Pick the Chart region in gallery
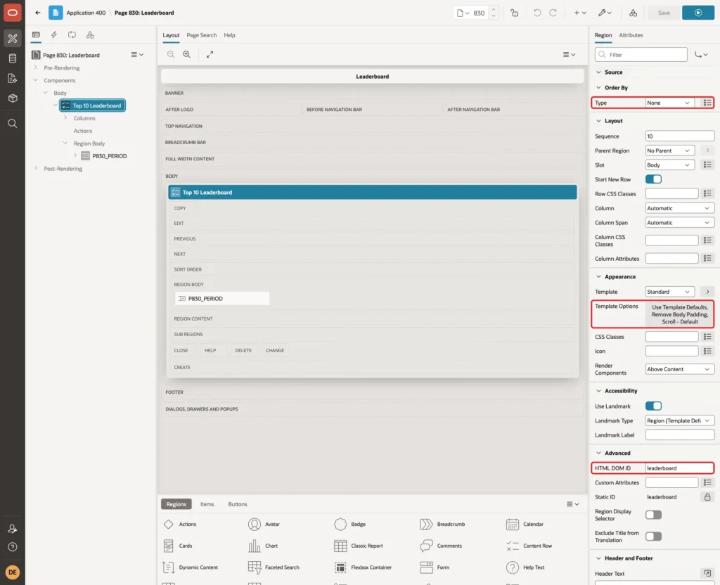 coord(263,546)
